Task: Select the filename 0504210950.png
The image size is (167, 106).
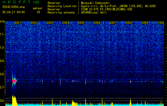Action: (x=14, y=7)
